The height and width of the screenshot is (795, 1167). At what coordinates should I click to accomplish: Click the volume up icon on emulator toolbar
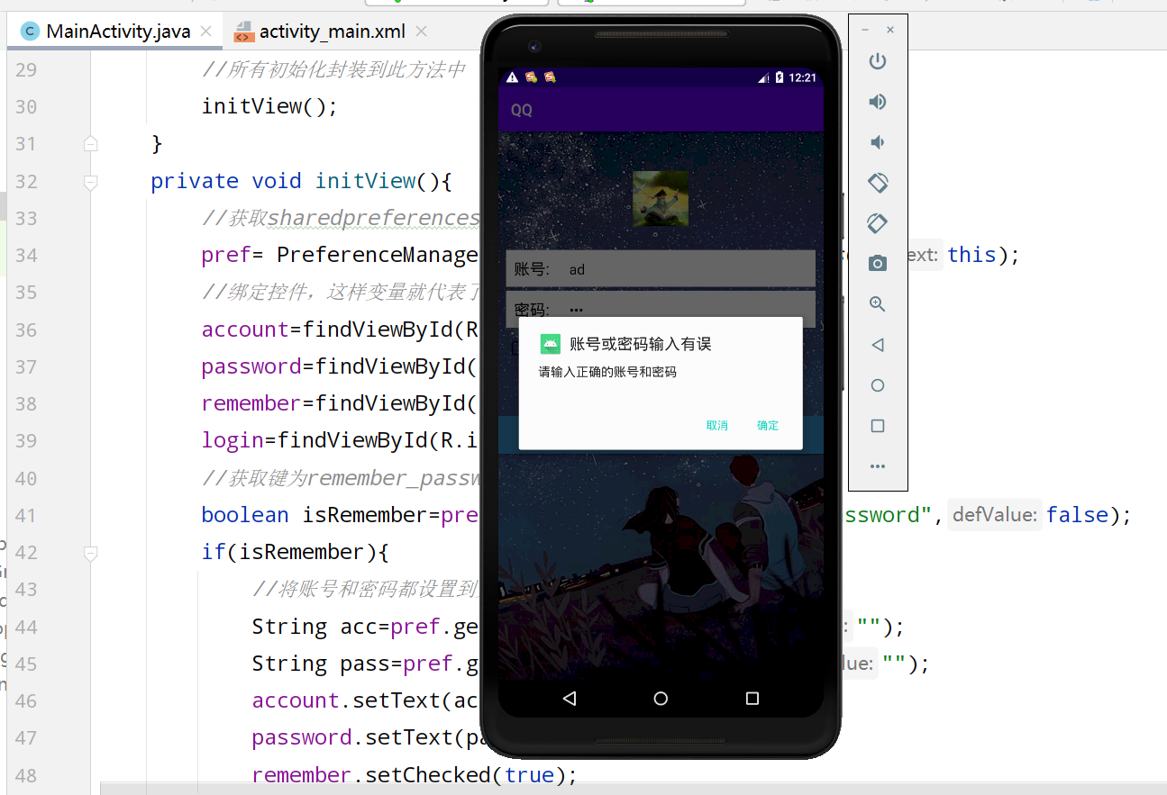click(877, 102)
